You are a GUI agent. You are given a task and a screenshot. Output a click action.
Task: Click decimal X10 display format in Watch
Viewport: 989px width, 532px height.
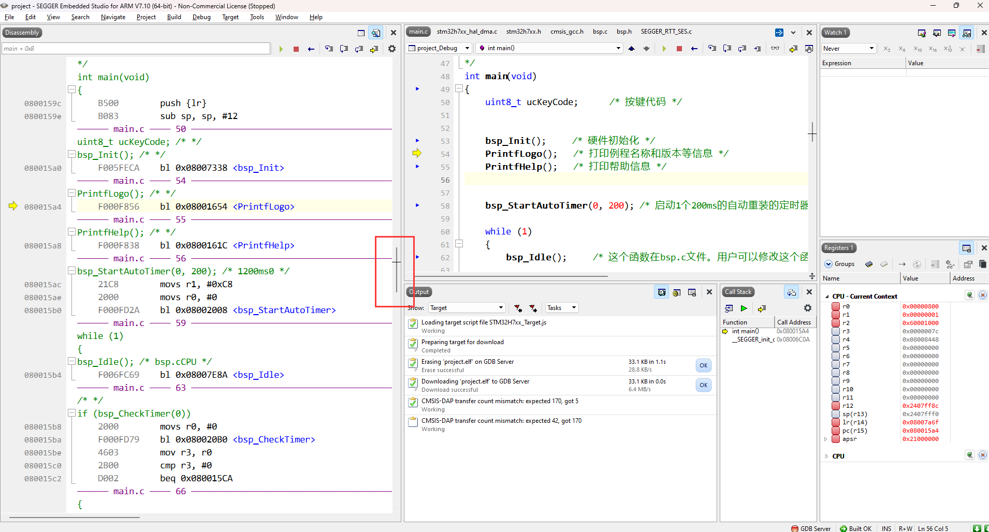coord(918,49)
